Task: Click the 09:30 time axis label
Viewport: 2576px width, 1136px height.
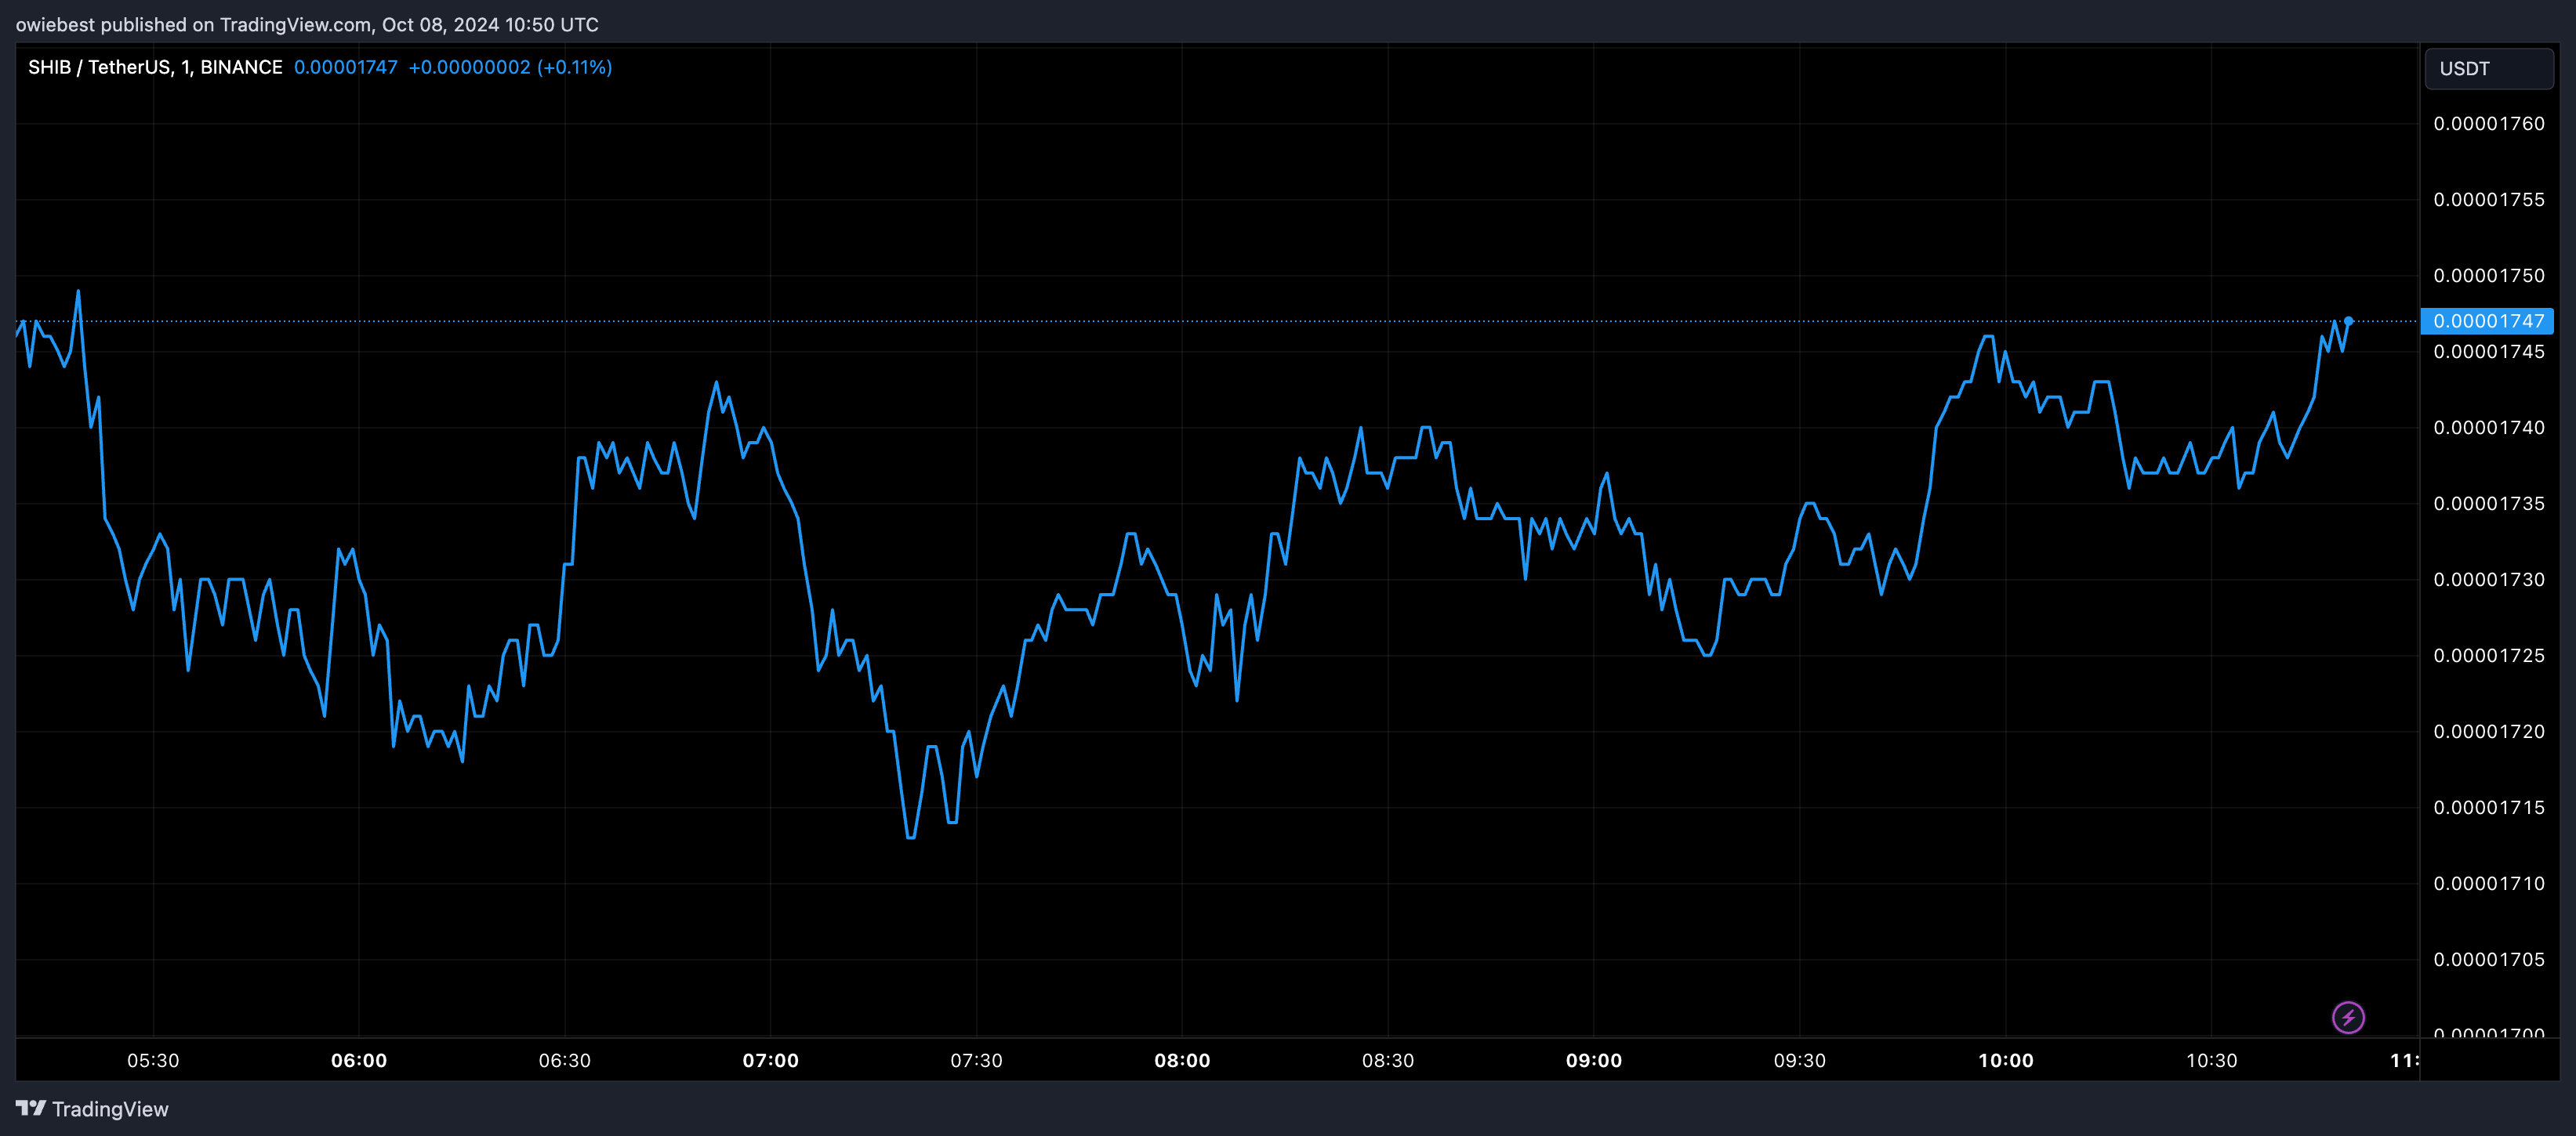Action: tap(1800, 1060)
